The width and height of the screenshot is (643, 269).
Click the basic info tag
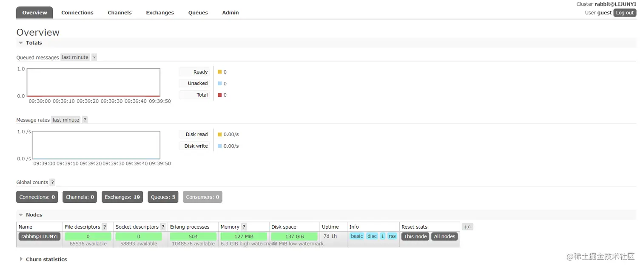pyautogui.click(x=357, y=236)
